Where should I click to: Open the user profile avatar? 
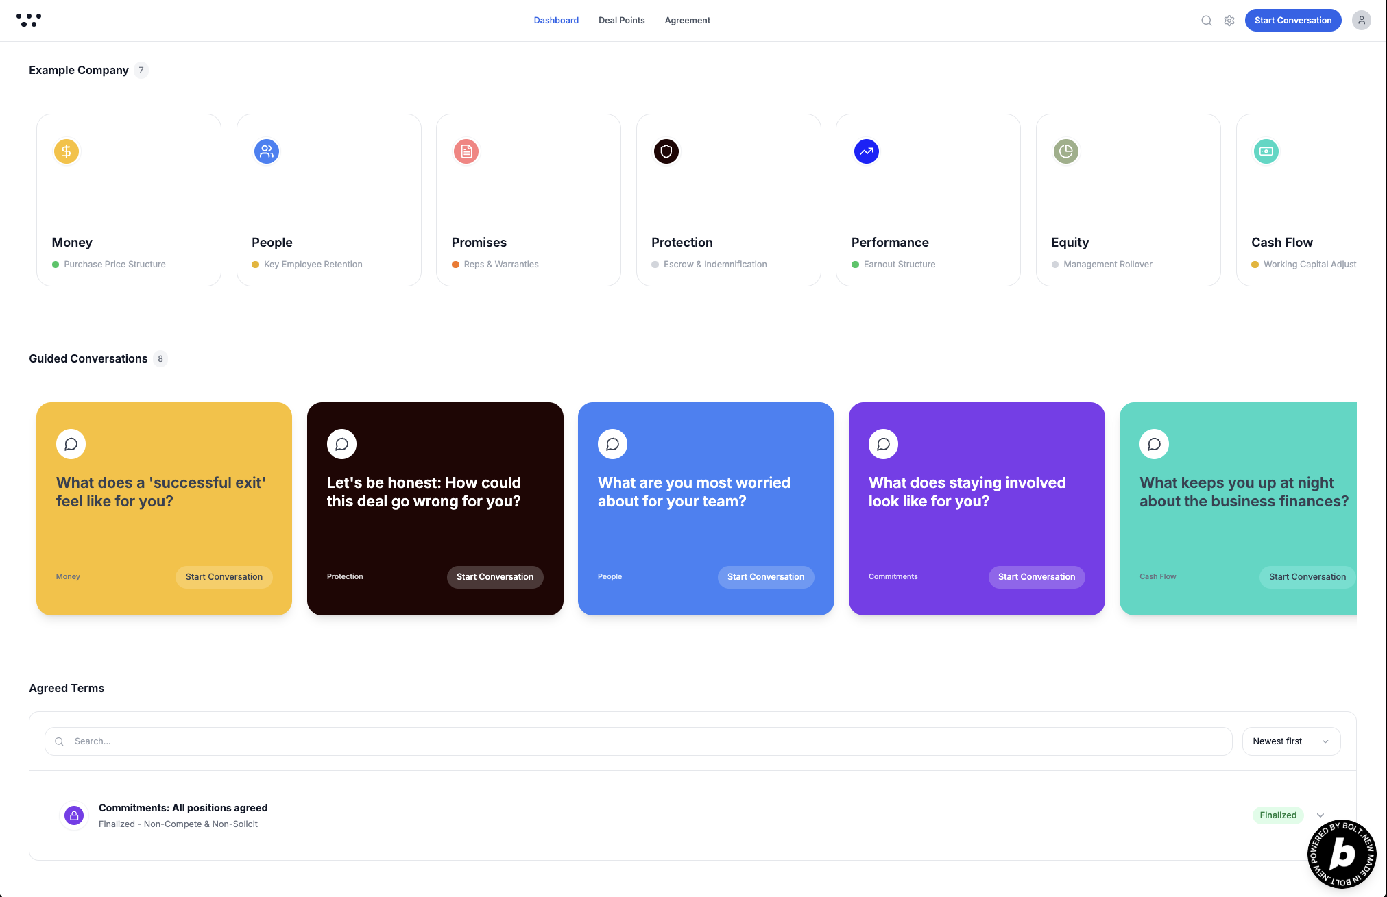1362,21
